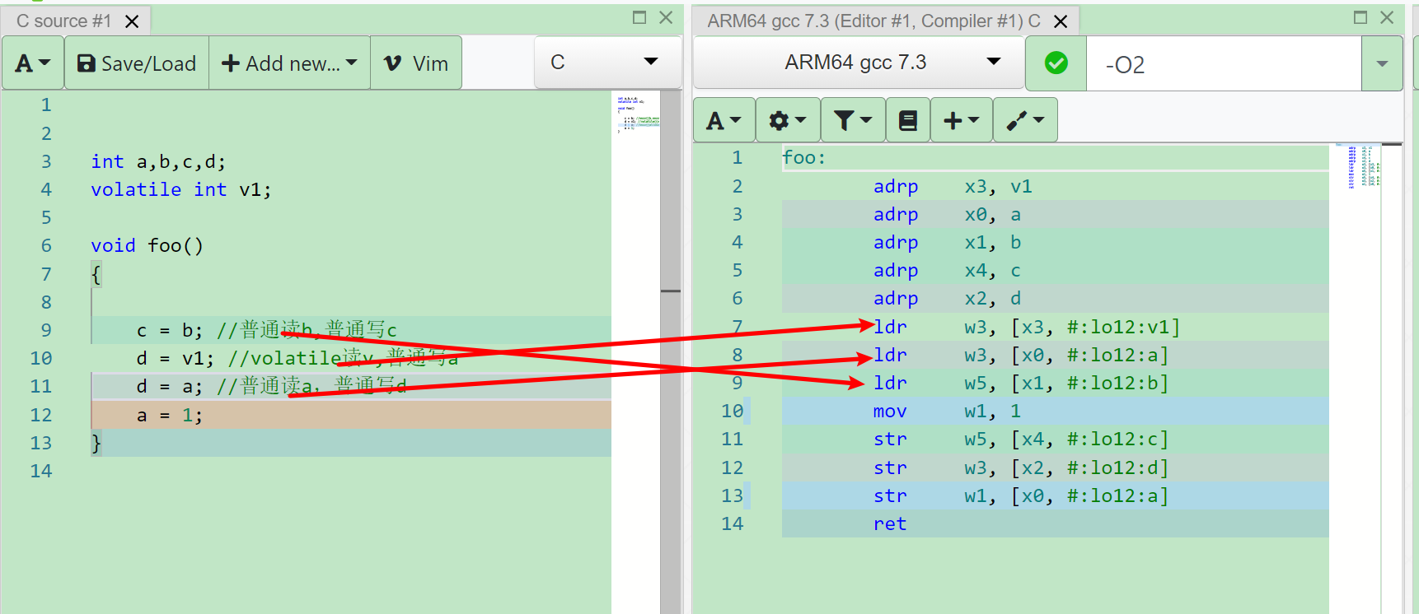1419x614 pixels.
Task: Switch to the C source #1 tab
Action: [x=63, y=21]
